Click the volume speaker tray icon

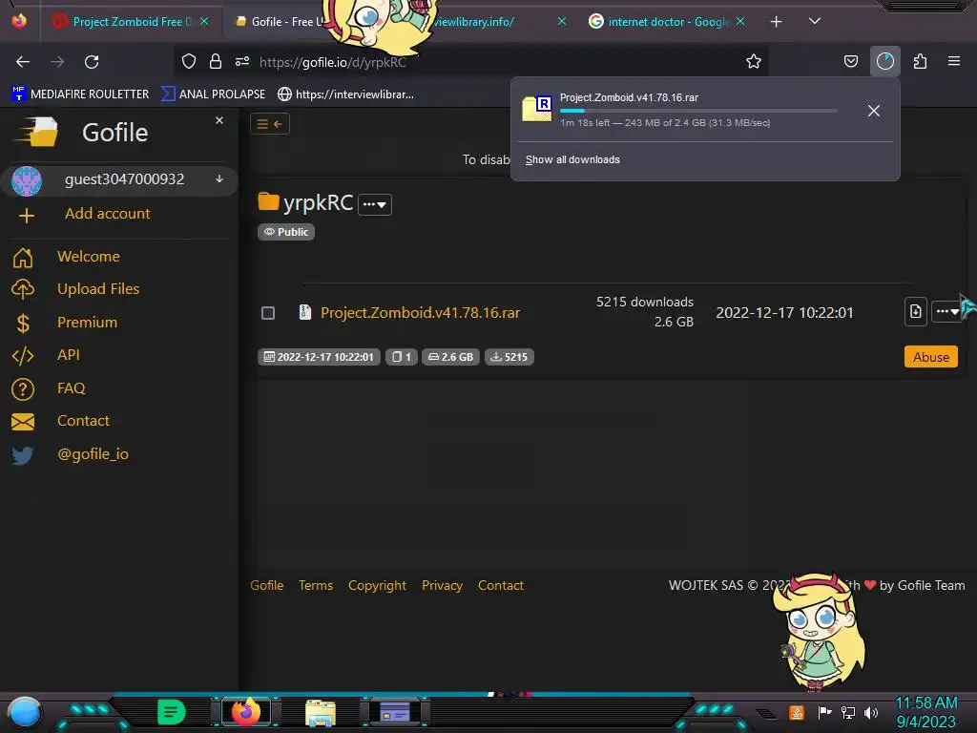click(871, 712)
